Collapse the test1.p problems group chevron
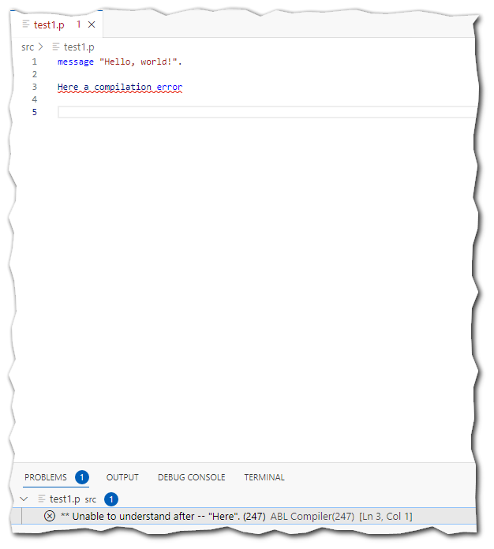Image resolution: width=494 pixels, height=549 pixels. [x=24, y=499]
